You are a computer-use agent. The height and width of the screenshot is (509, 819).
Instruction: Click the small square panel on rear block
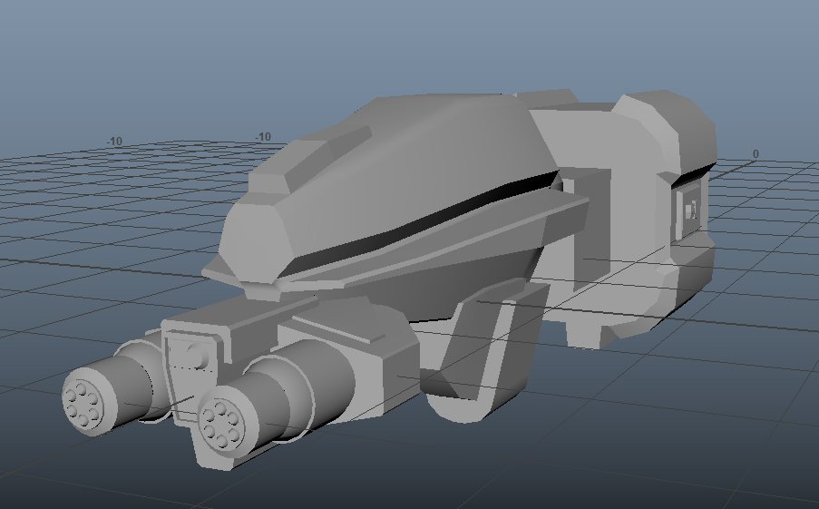pos(690,210)
